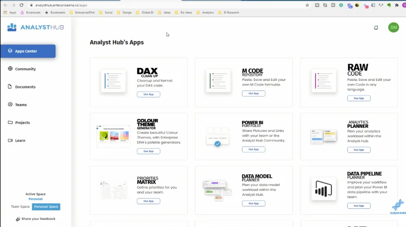Image resolution: width=406 pixels, height=227 pixels.
Task: Open the BI Research bookmark folder
Action: pyautogui.click(x=229, y=12)
